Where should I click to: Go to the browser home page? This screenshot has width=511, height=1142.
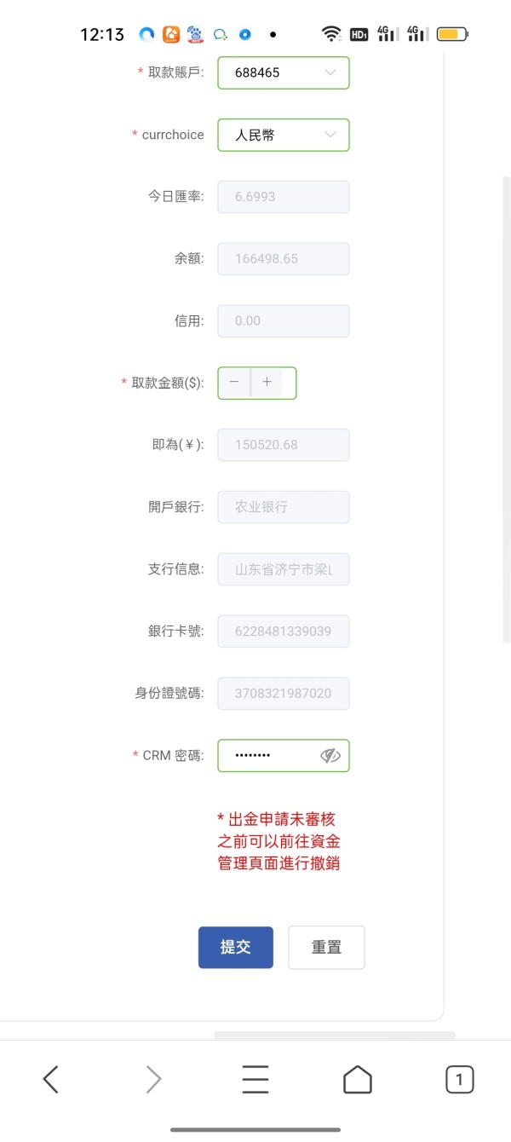pos(358,1079)
